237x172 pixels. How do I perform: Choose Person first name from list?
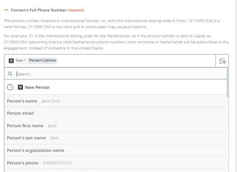coord(116,126)
